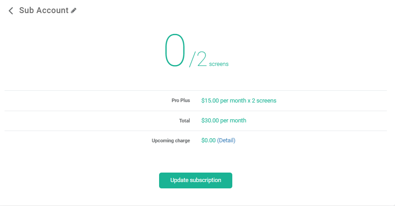395x206 pixels.
Task: Select the Pro Plus plan label
Action: coord(181,100)
